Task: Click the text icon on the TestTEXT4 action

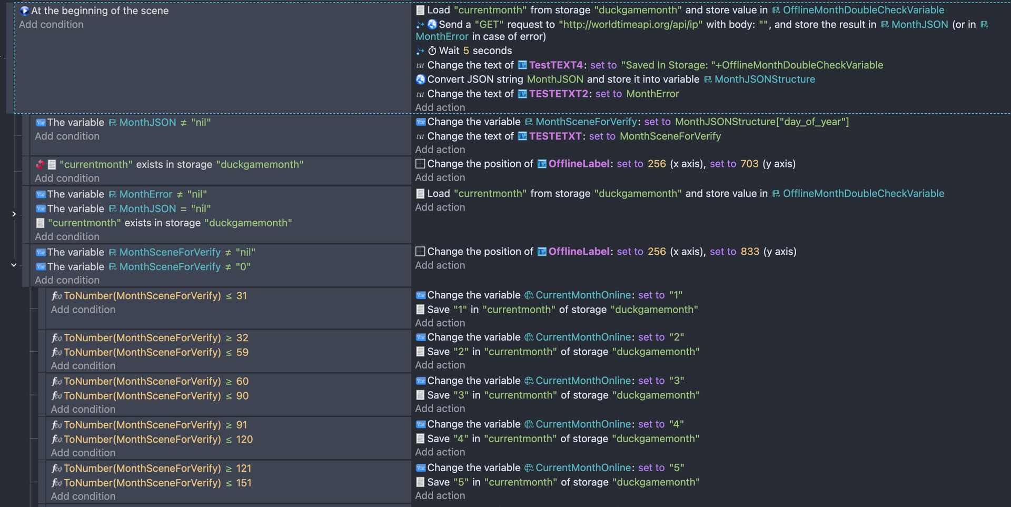Action: pyautogui.click(x=420, y=65)
